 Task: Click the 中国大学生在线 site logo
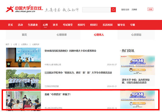[x=25, y=9]
